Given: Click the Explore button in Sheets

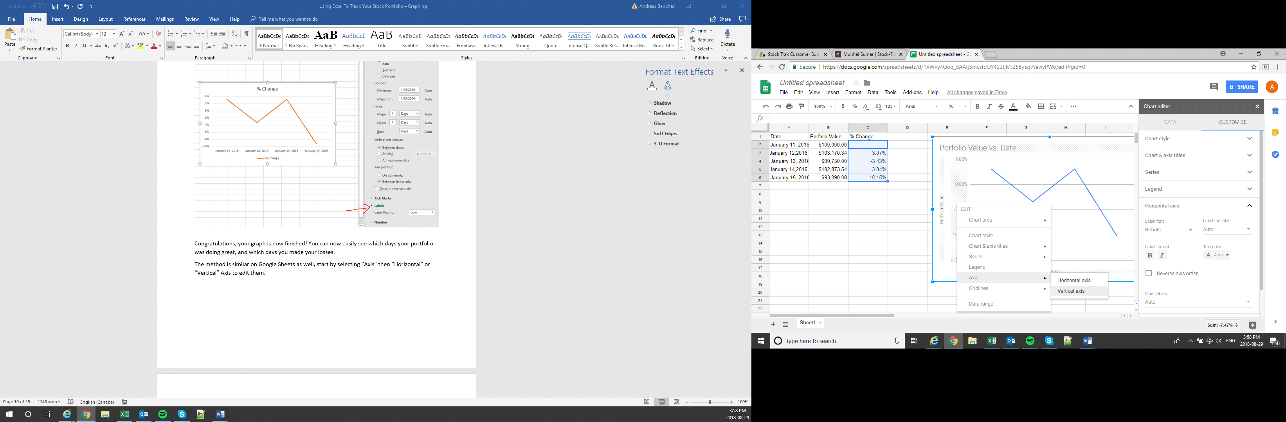Looking at the screenshot, I should tap(1252, 325).
